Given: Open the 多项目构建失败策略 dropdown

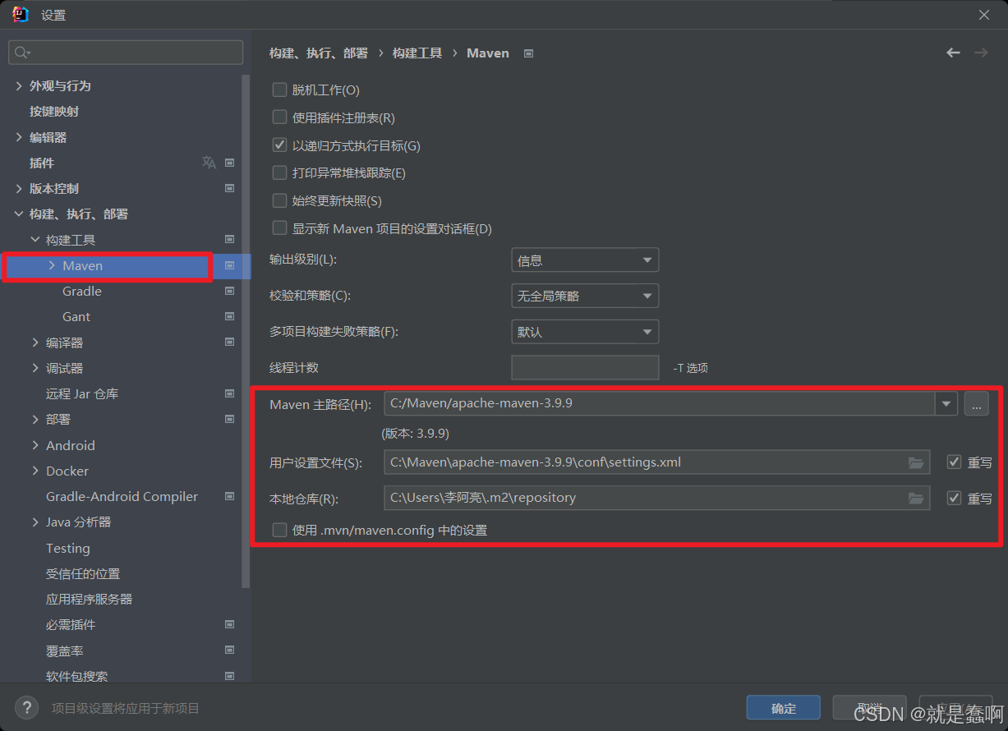Looking at the screenshot, I should pos(585,332).
